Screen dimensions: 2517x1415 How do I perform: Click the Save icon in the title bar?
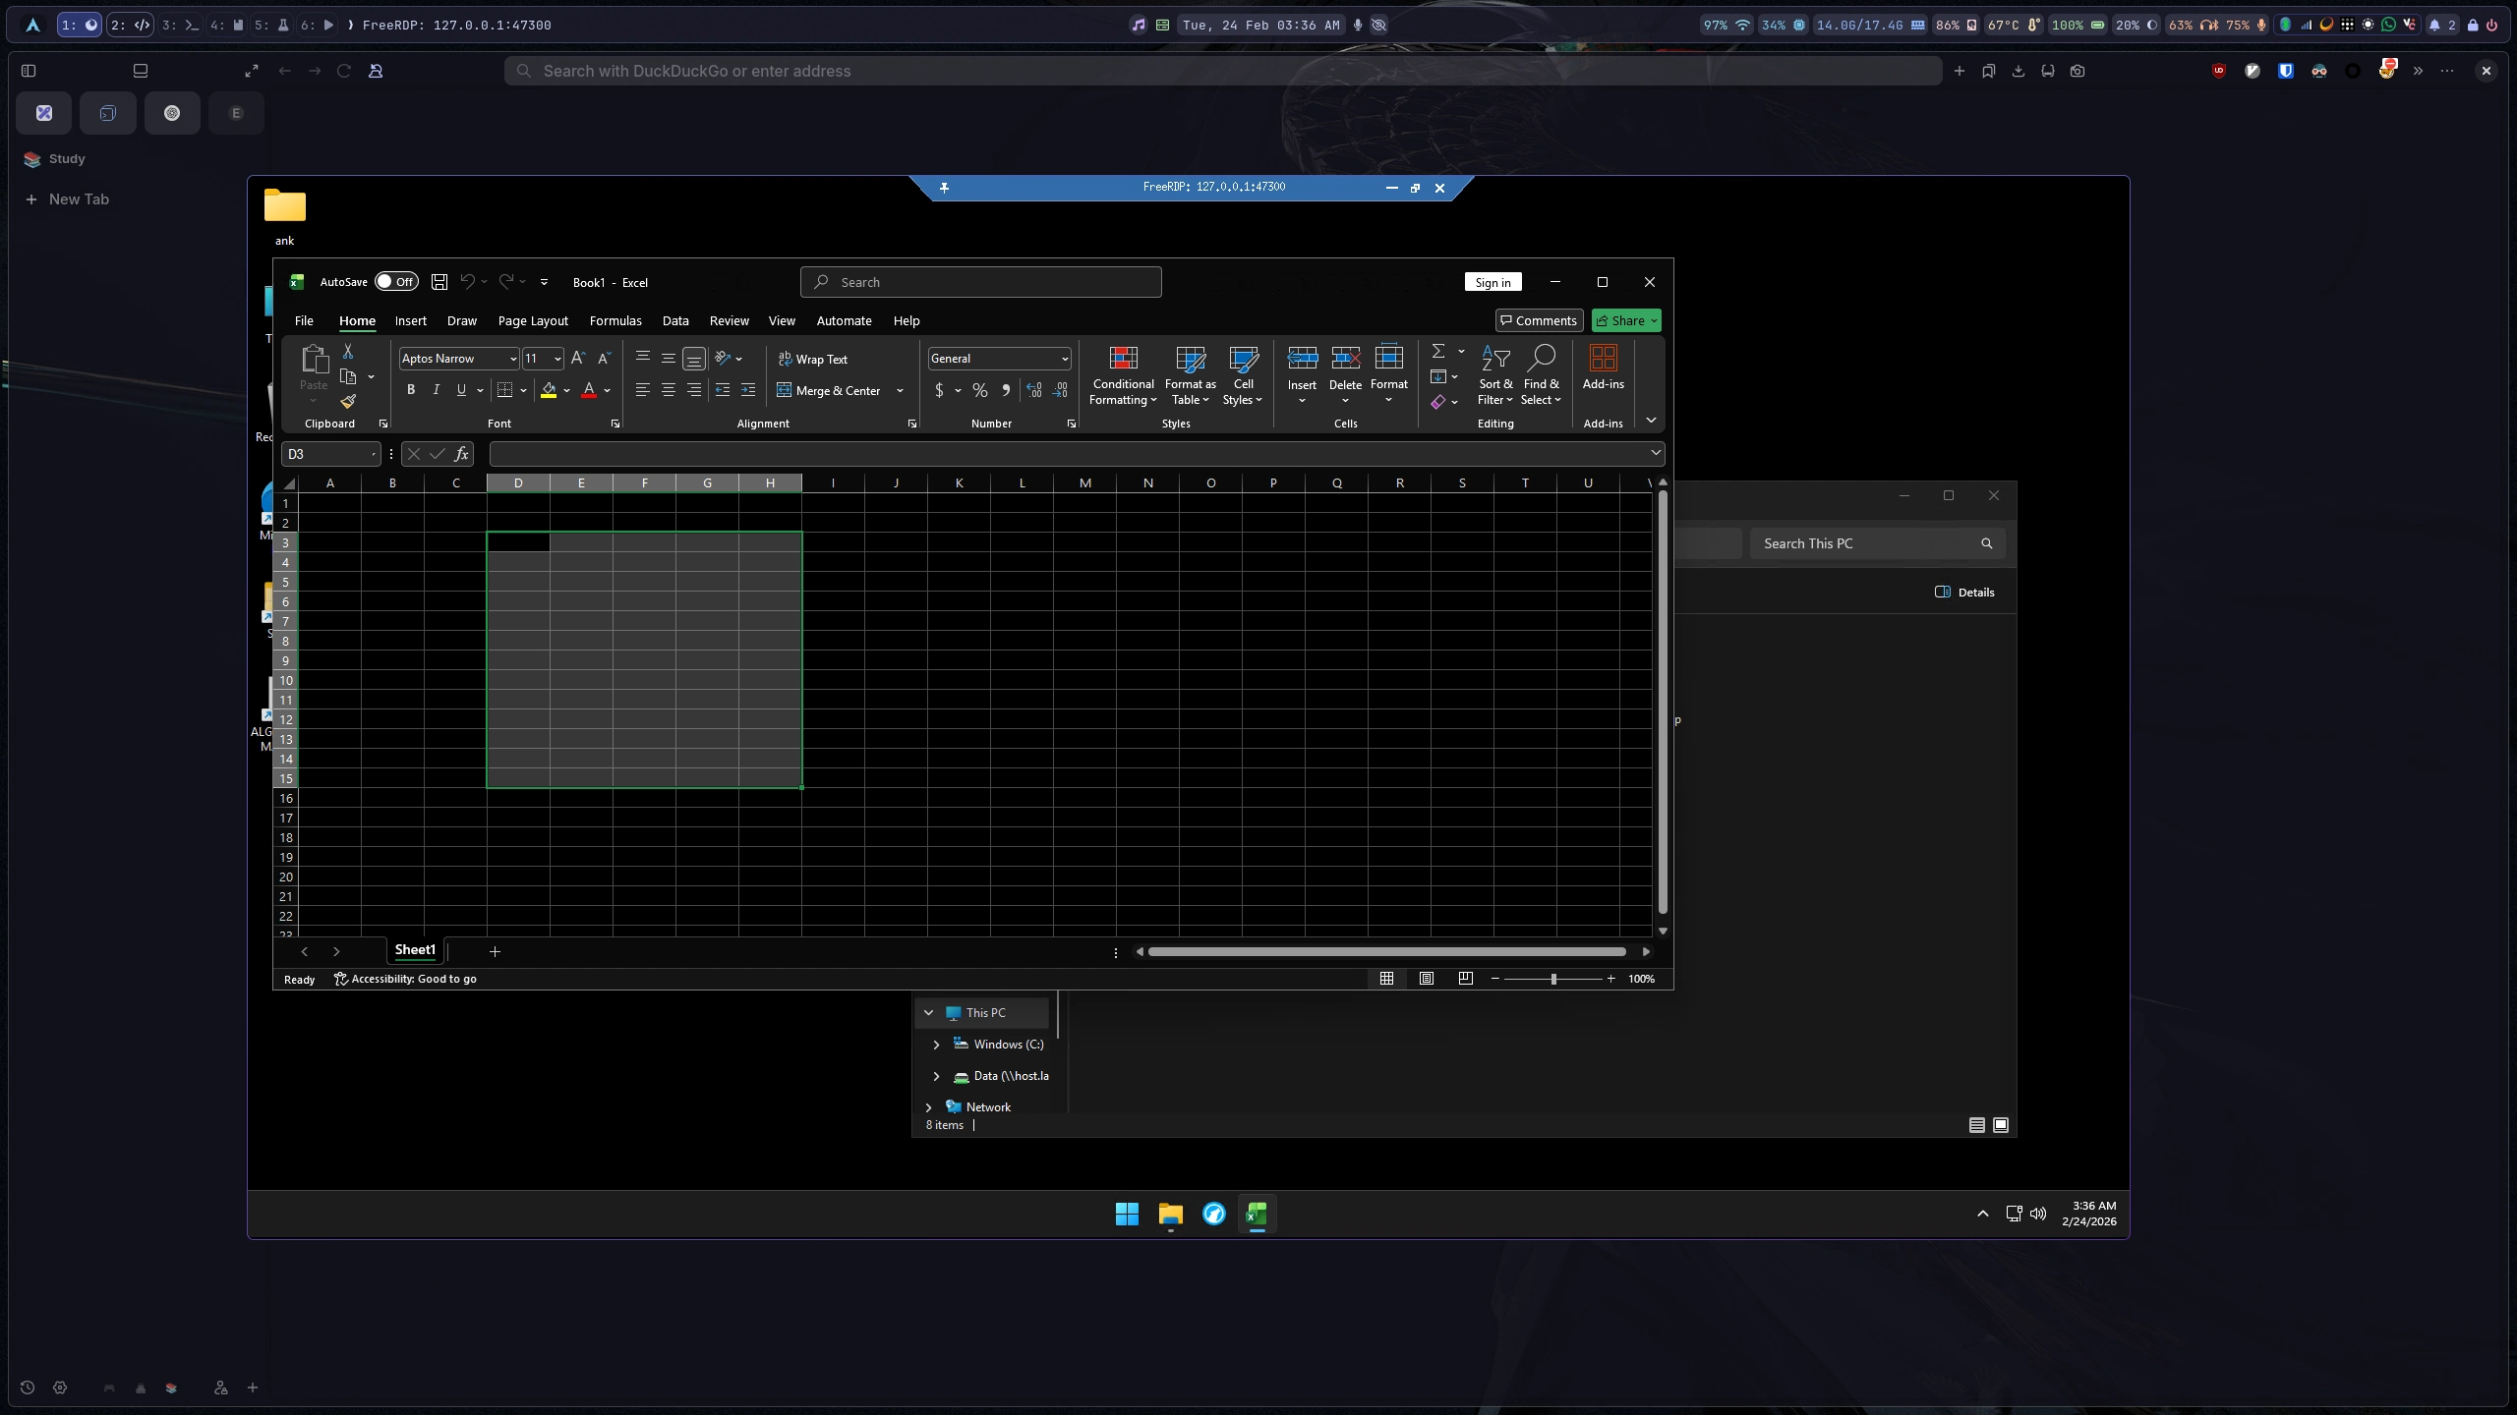[x=439, y=282]
